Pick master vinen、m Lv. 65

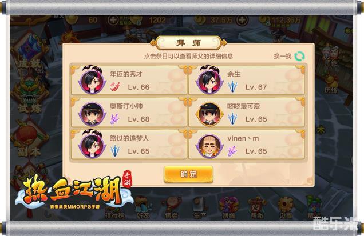click(x=247, y=144)
